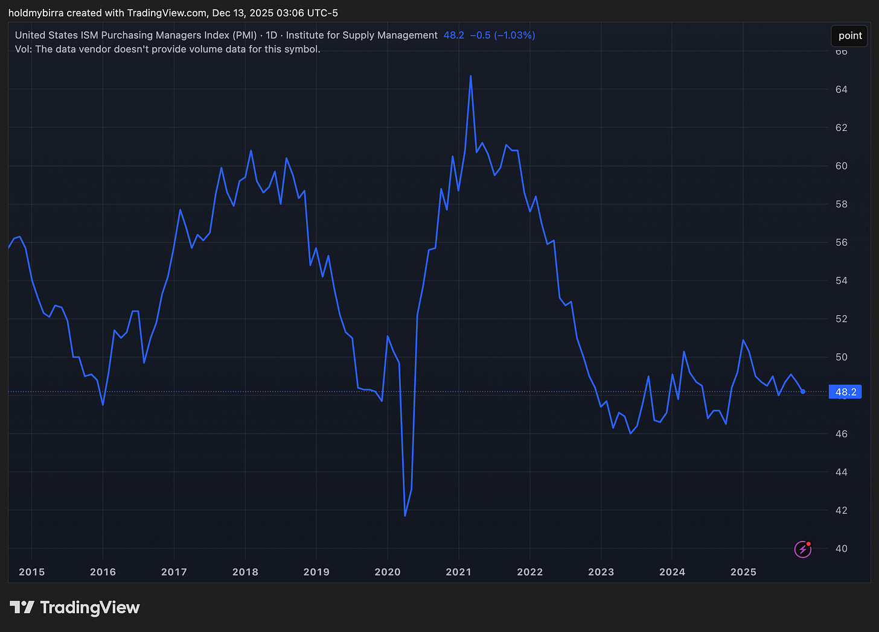Click the 2018 label on time axis
879x632 pixels.
point(245,572)
